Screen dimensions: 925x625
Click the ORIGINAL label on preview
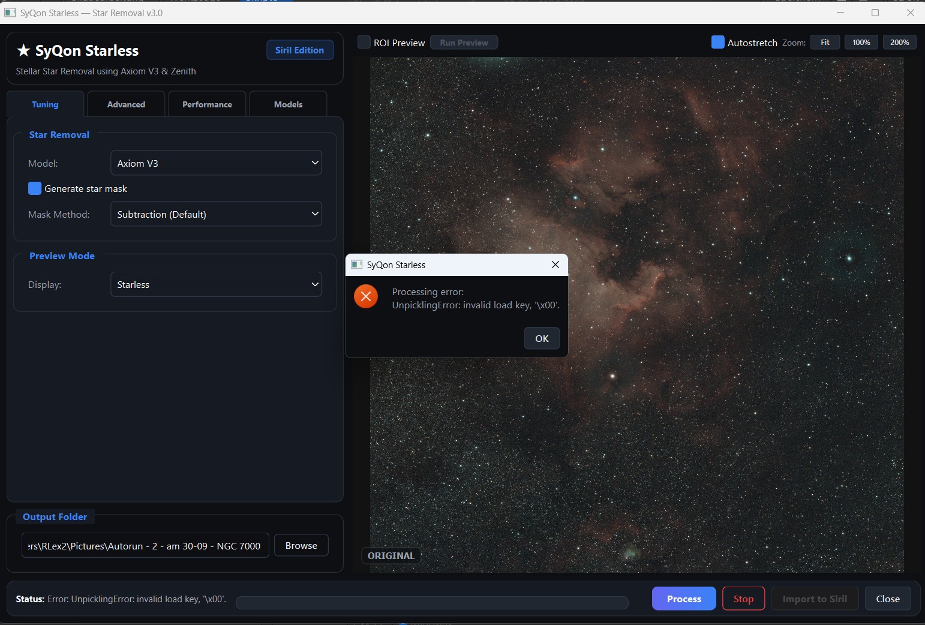(391, 555)
